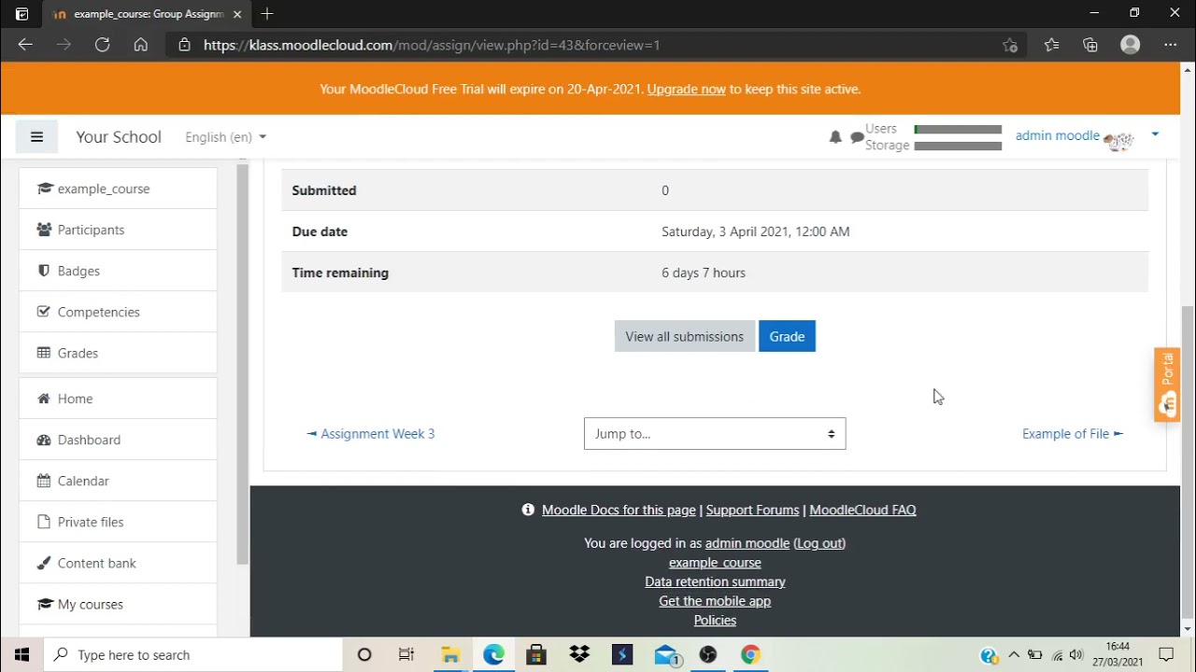Click the Get the mobile app link
1196x672 pixels.
coord(715,601)
